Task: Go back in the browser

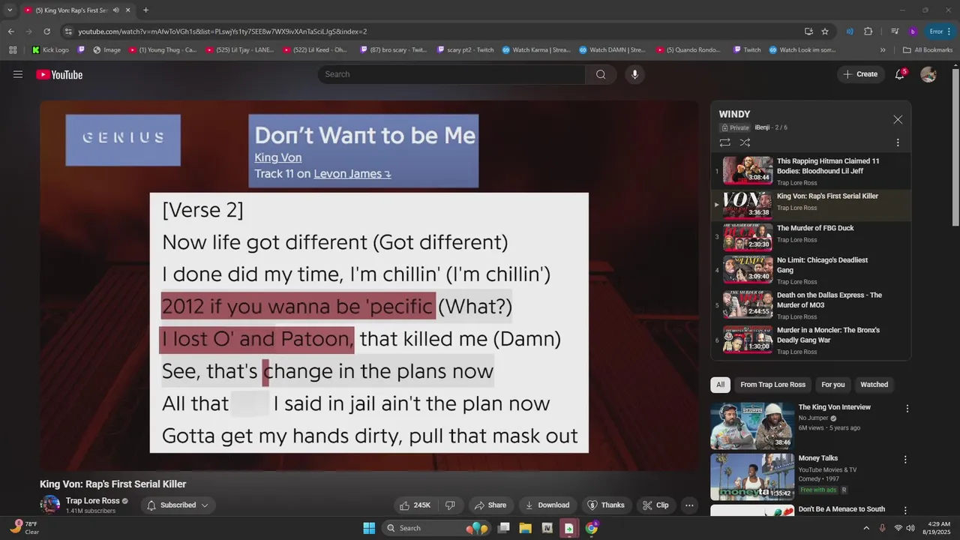Action: 10,31
